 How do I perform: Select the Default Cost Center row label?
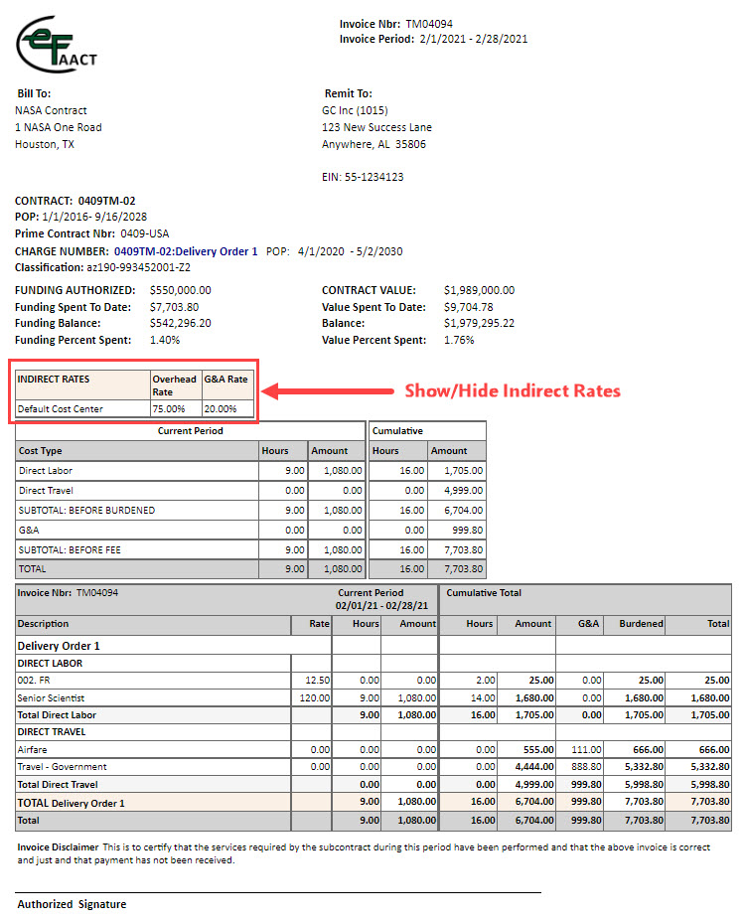tap(60, 408)
